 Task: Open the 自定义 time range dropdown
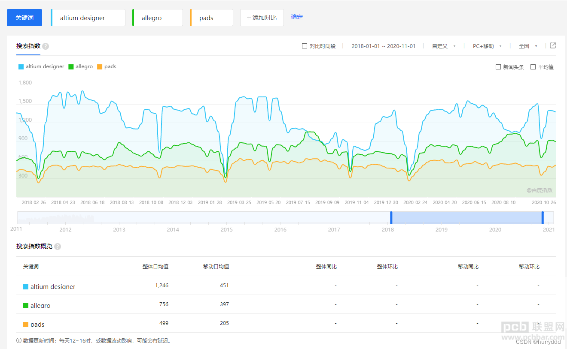tap(444, 46)
